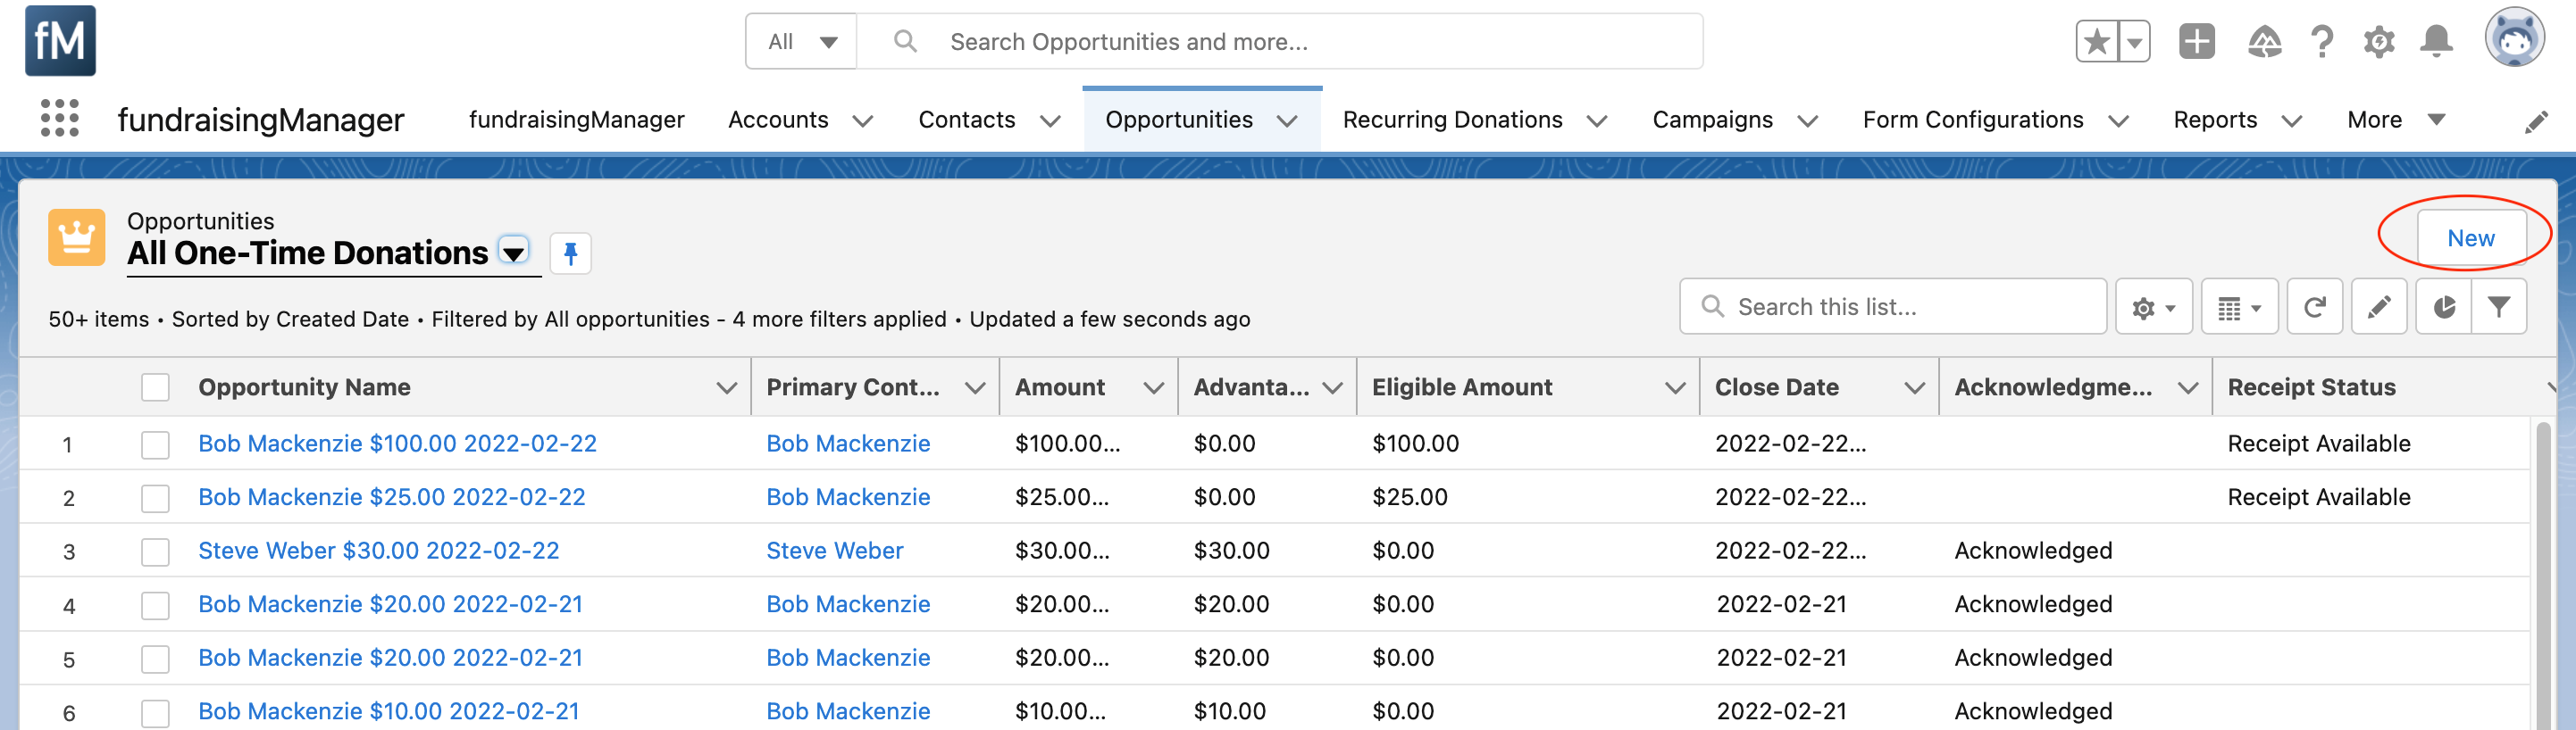Screen dimensions: 2576x730
Task: Tick the Steve Weber $30.00 row checkbox
Action: 155,552
